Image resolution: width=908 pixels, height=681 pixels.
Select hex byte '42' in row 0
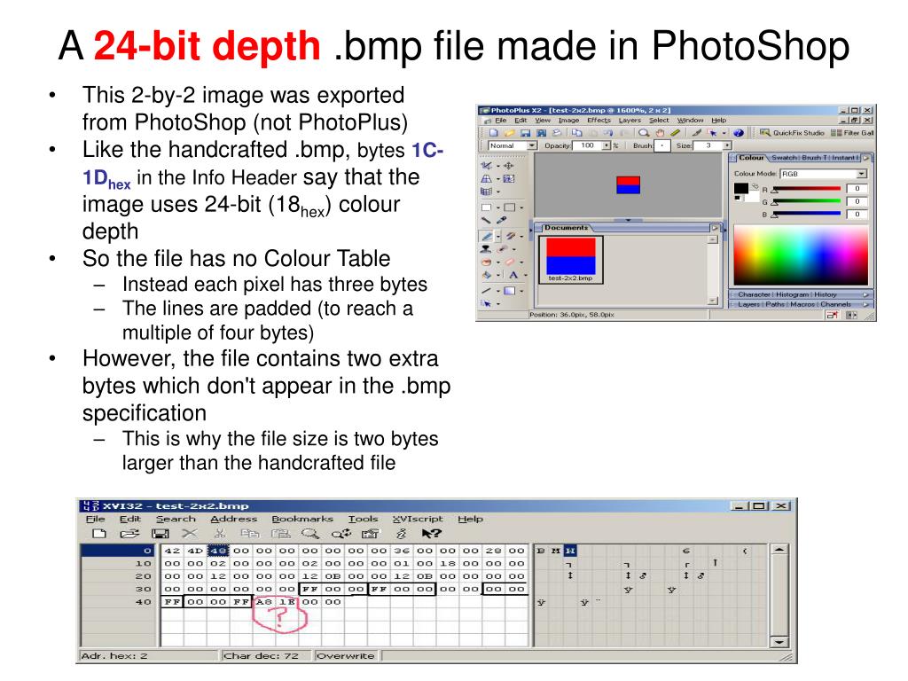tap(172, 552)
